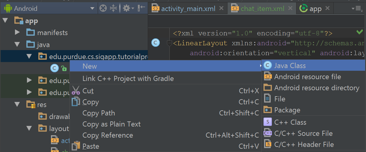Click the collapse all icon

113,9
